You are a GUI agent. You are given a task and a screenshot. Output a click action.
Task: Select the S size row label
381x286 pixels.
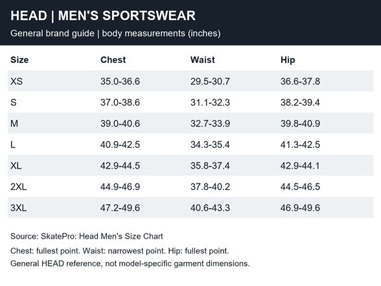[14, 102]
